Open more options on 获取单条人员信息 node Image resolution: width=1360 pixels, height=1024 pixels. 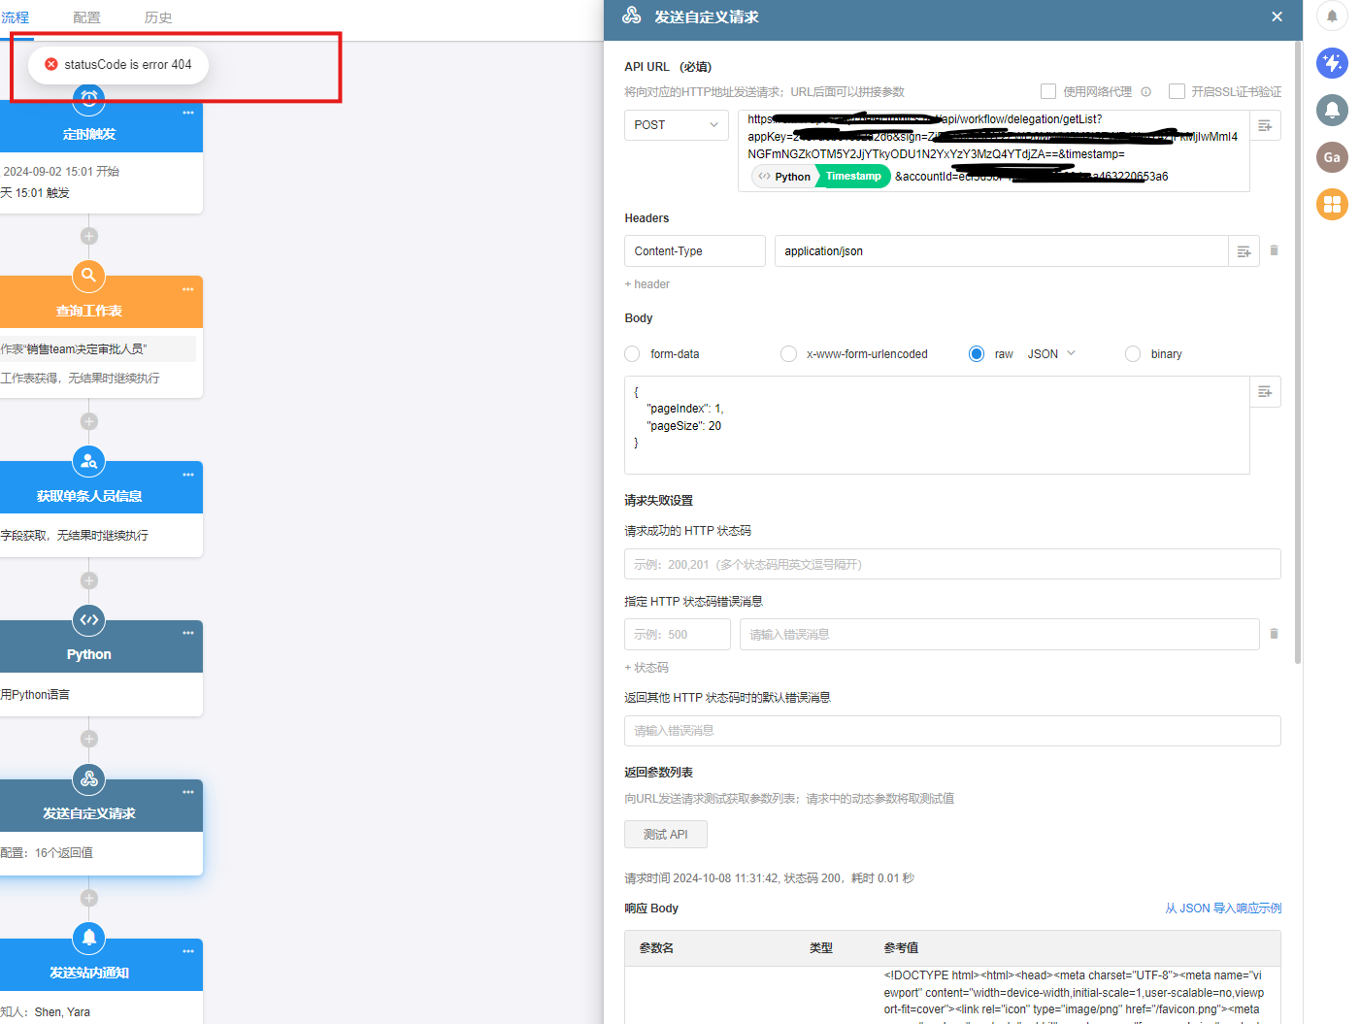click(x=188, y=475)
